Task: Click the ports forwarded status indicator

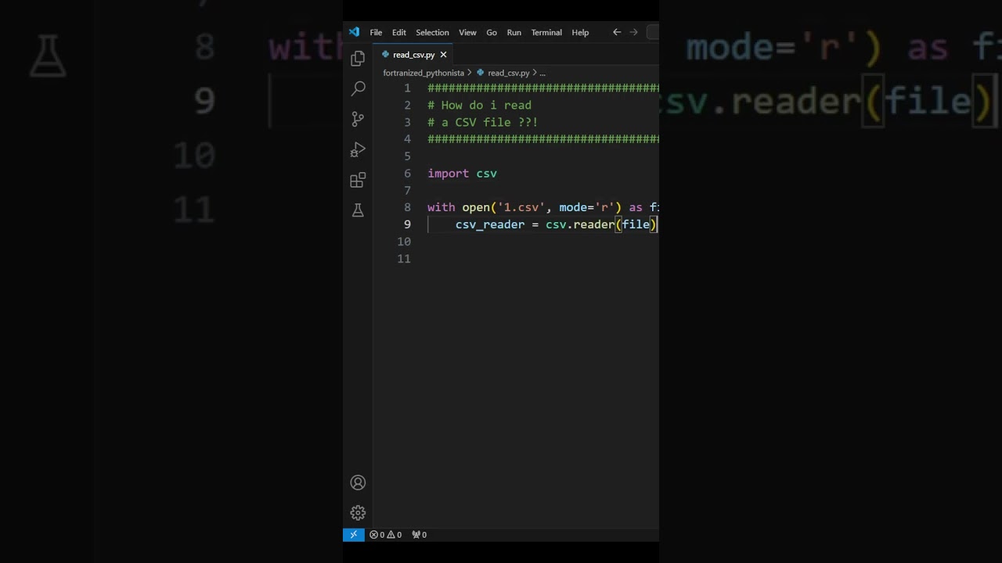Action: [x=419, y=535]
